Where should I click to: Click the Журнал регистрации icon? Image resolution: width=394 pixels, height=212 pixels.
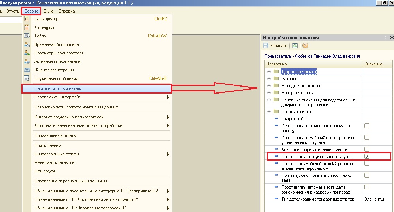click(x=27, y=70)
